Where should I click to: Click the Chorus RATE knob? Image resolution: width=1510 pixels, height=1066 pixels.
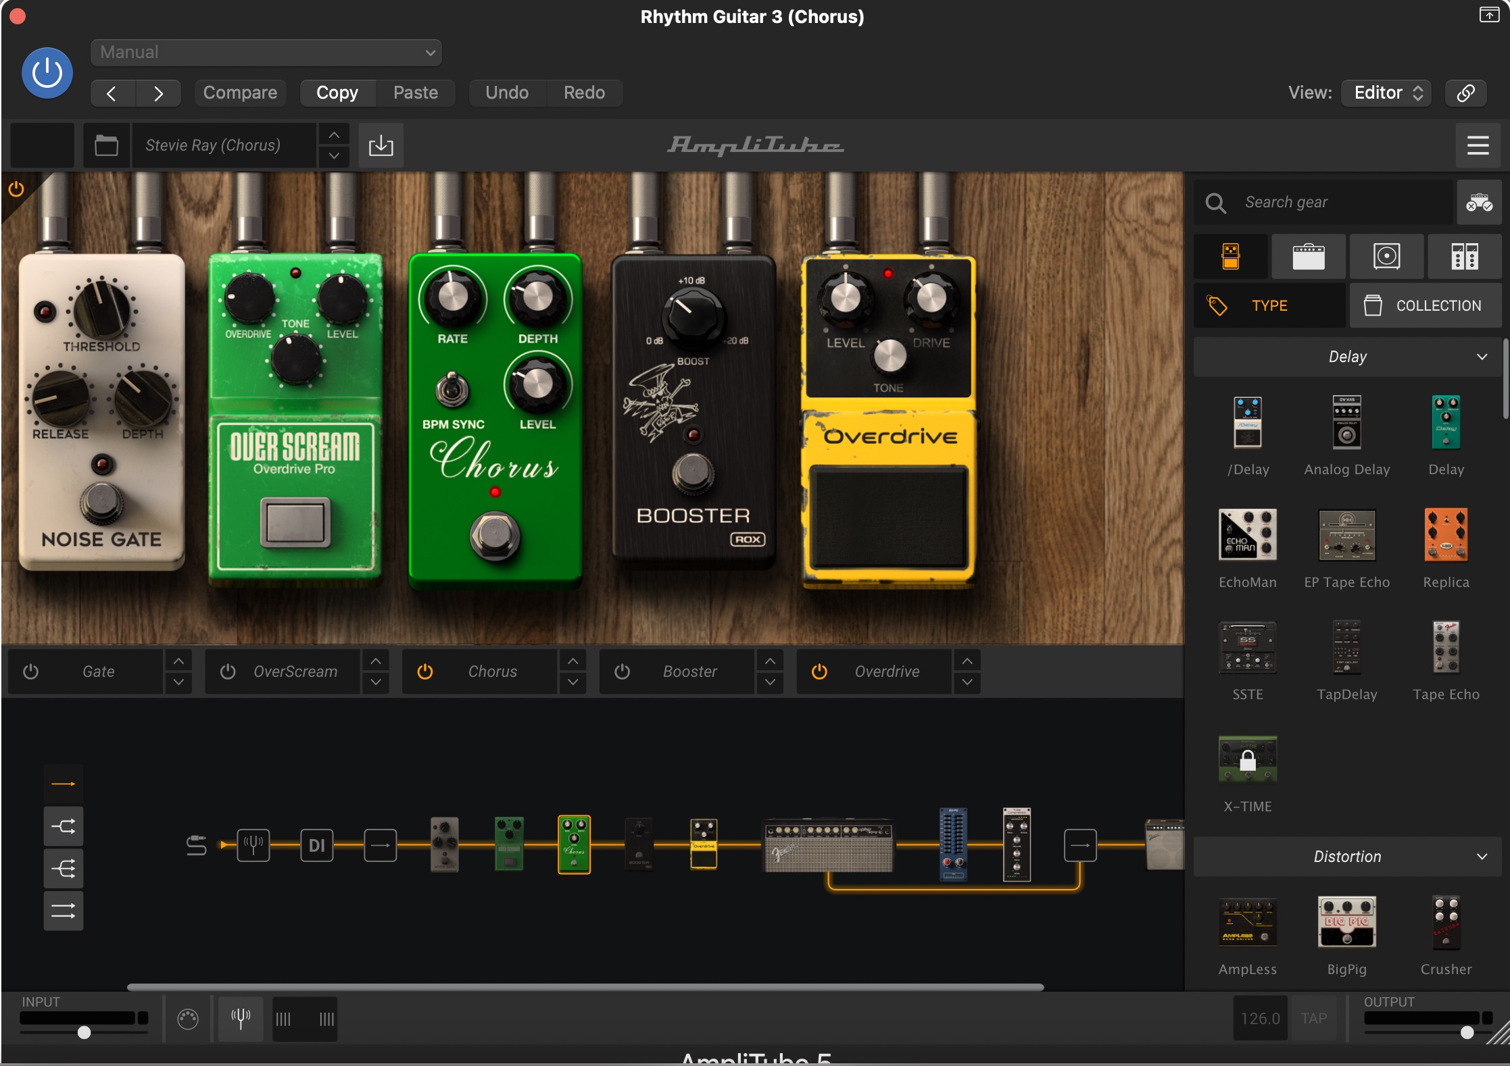[x=453, y=297]
